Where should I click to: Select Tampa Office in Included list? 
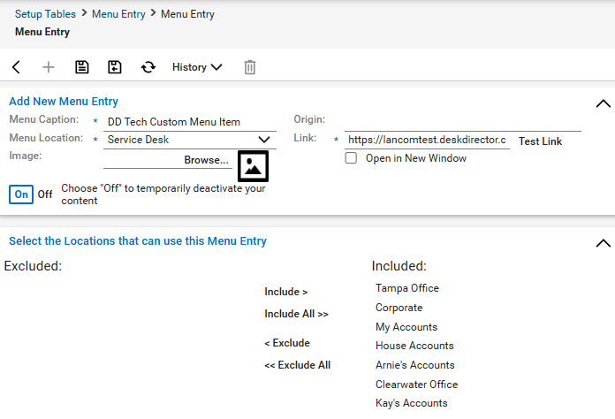[x=407, y=288]
